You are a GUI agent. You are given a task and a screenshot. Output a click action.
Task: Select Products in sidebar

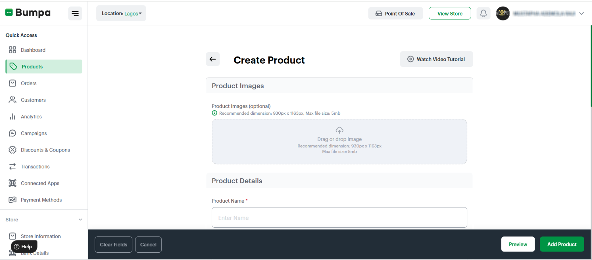(x=44, y=67)
